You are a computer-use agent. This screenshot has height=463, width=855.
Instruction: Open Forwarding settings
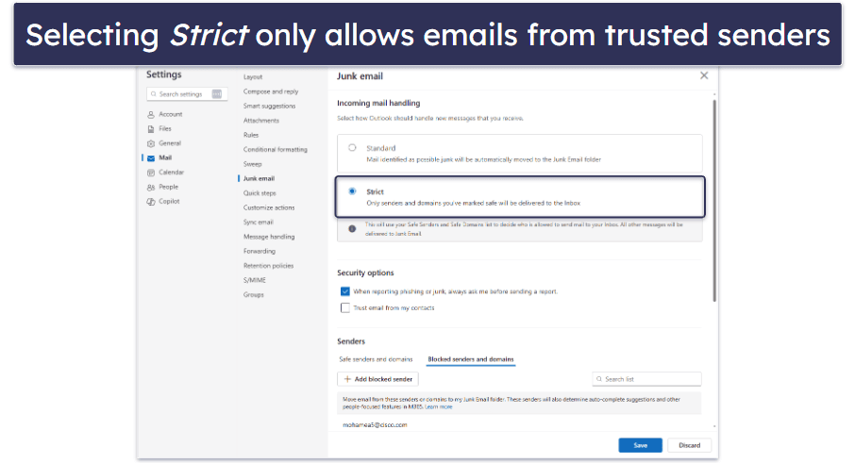(259, 251)
